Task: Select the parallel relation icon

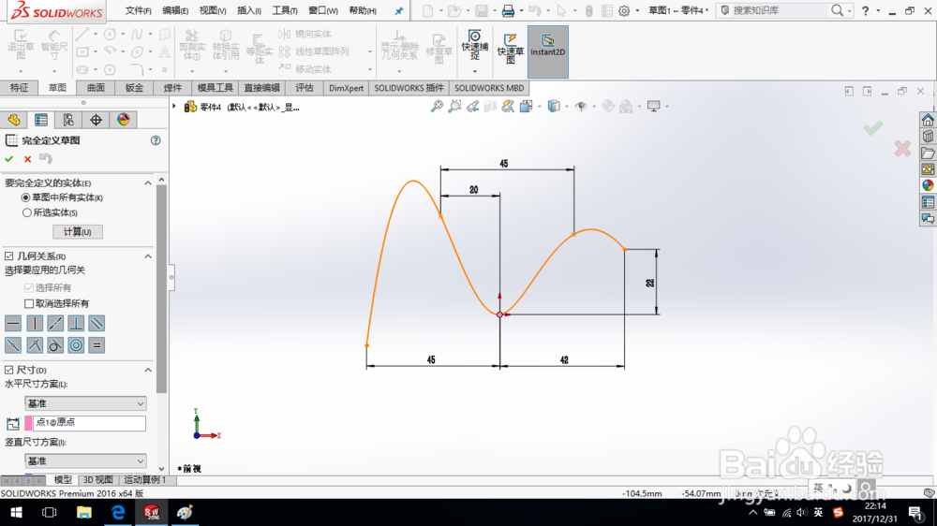Action: (x=97, y=324)
